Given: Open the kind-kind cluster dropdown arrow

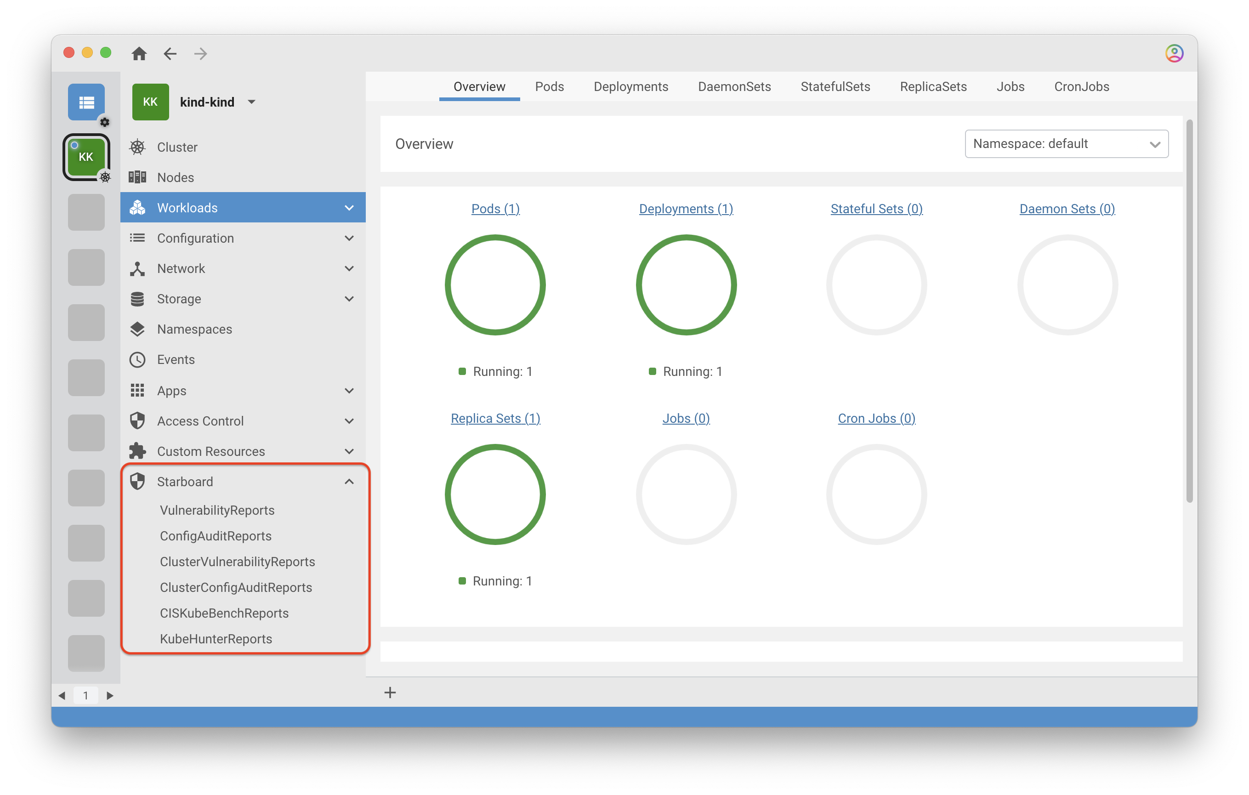Looking at the screenshot, I should click(x=251, y=102).
